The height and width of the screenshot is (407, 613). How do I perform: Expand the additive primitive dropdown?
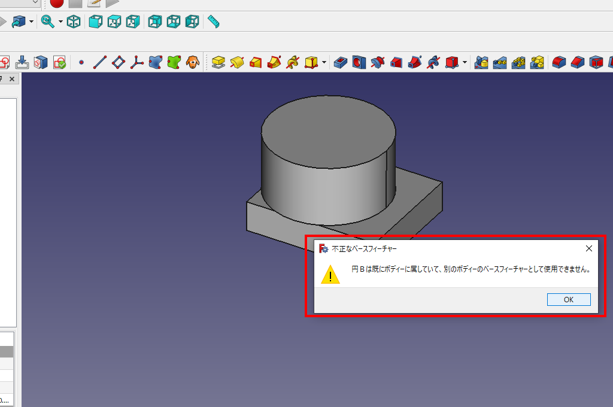(324, 62)
